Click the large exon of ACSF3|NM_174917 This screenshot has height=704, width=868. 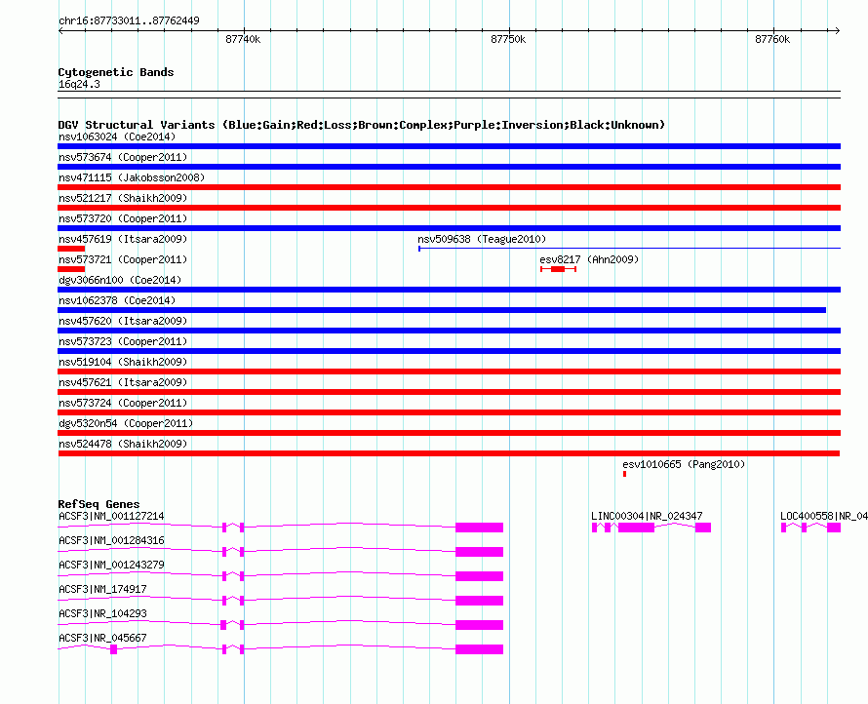click(x=480, y=601)
